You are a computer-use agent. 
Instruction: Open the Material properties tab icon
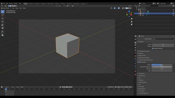click(135, 71)
